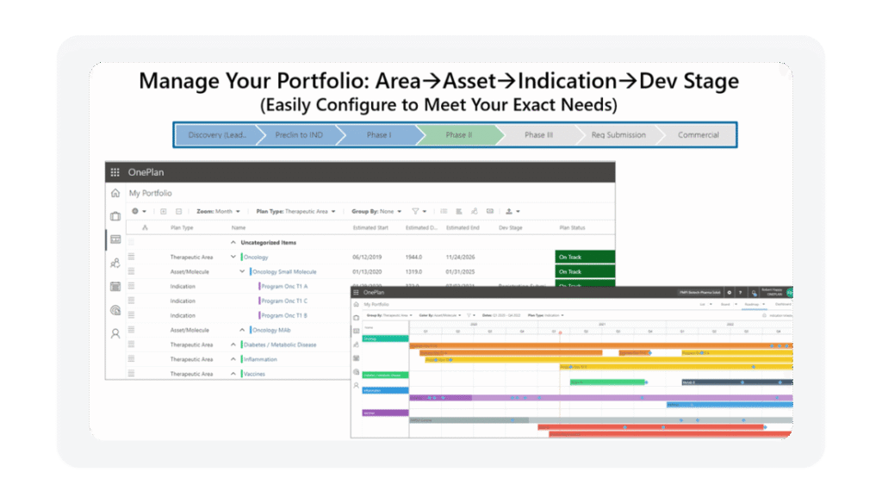Screen dimensions: 882x503
Task: Sort by the Plan Status column header
Action: pyautogui.click(x=572, y=228)
